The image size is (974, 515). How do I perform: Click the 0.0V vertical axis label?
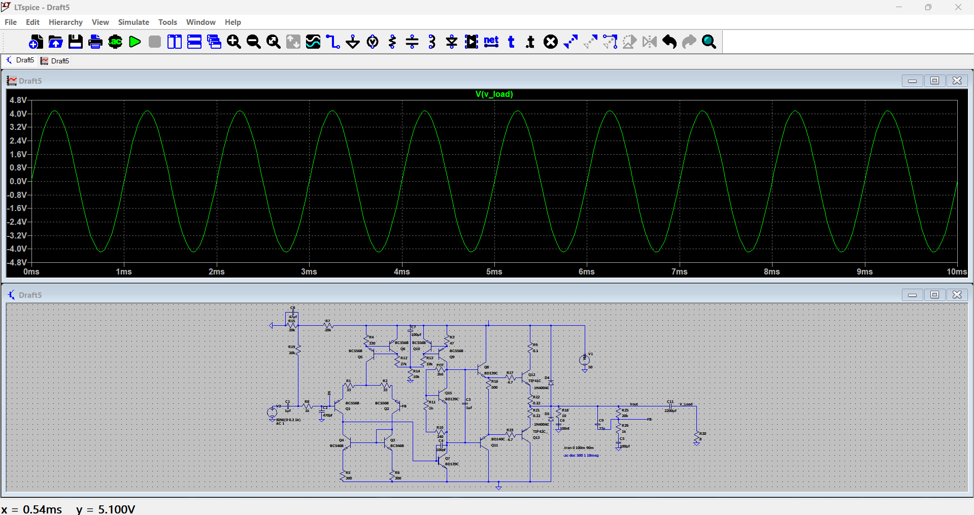[18, 181]
